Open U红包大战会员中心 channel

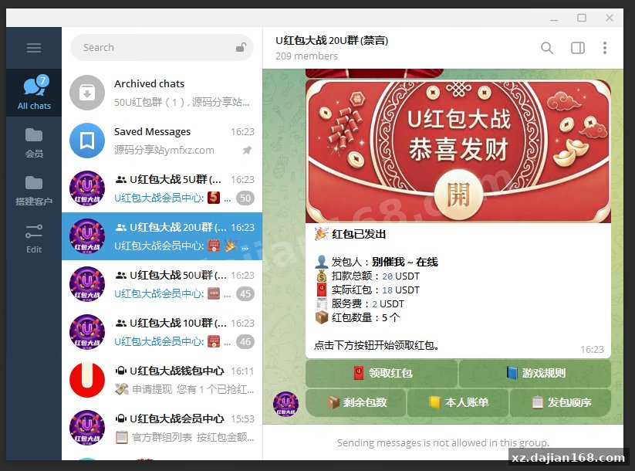pyautogui.click(x=162, y=428)
